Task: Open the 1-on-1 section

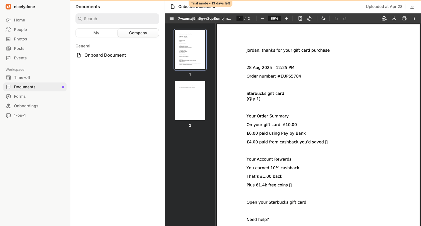Action: (x=35, y=115)
